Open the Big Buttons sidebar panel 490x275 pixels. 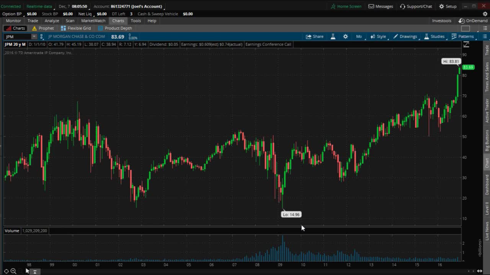[487, 140]
